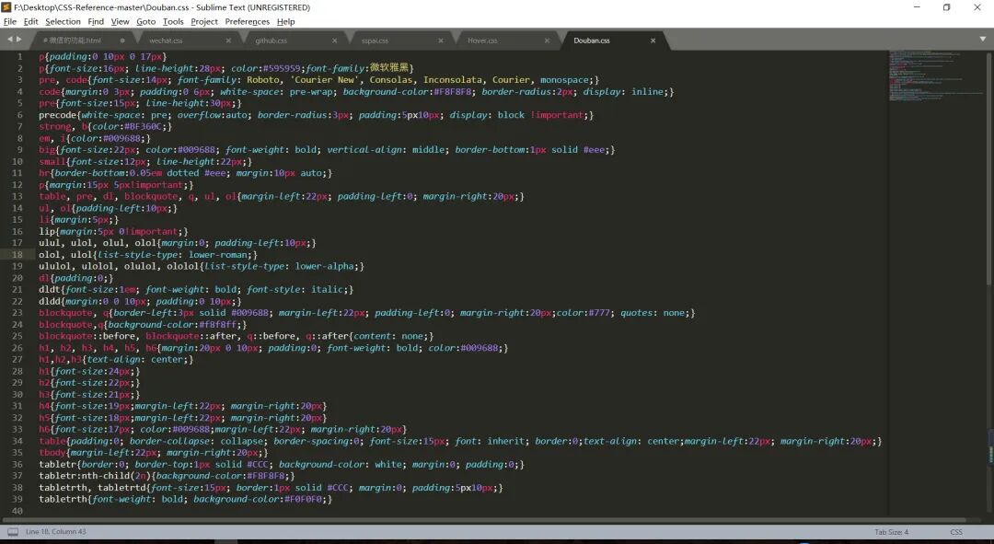Change the CSS syntax in status bar
Viewport: 994px width, 544px height.
point(956,532)
